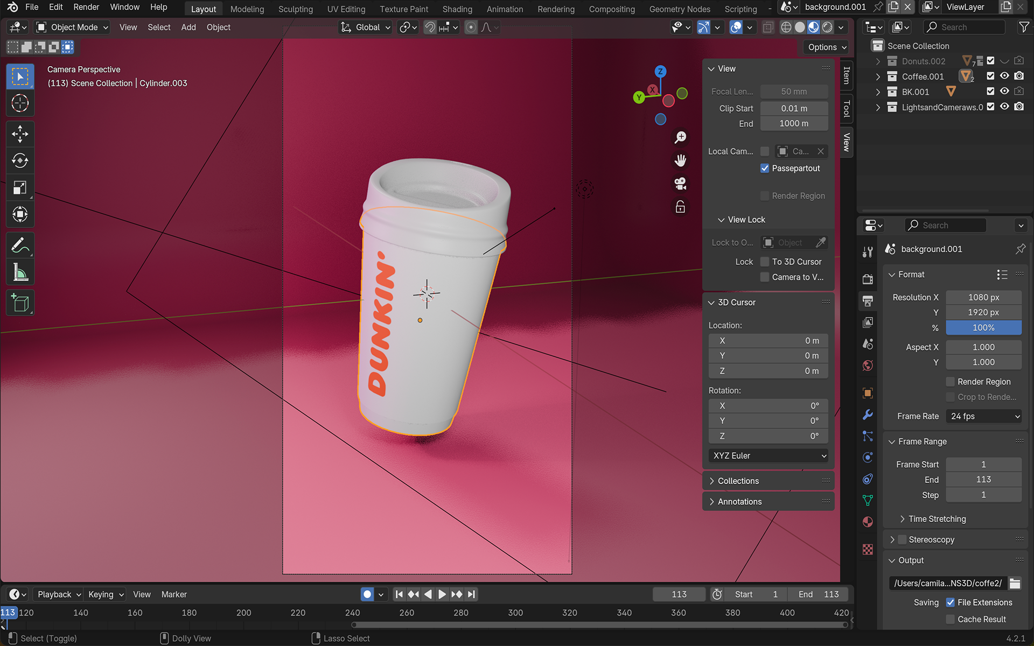Screen dimensions: 1034x646
Task: Open the Global transform orientation dropdown
Action: click(366, 27)
